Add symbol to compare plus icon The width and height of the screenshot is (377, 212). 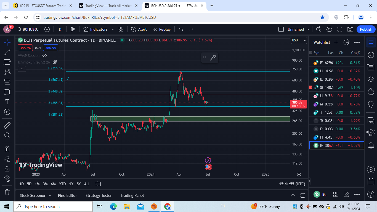click(47, 29)
